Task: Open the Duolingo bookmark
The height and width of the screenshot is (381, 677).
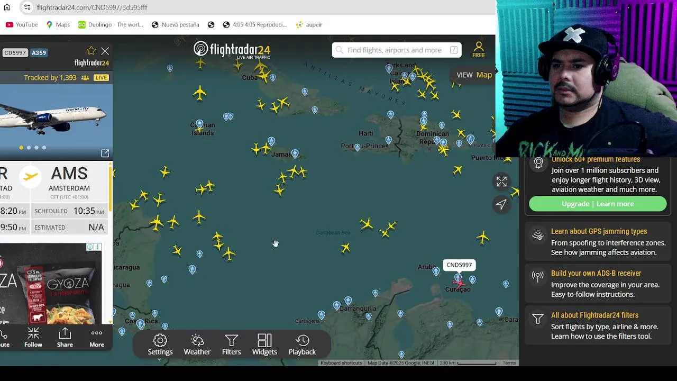Action: click(x=111, y=24)
